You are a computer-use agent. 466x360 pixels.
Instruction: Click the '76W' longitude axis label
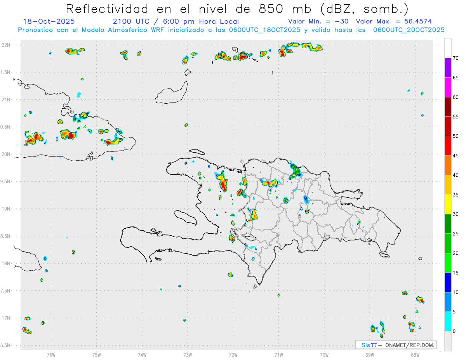tap(51, 355)
